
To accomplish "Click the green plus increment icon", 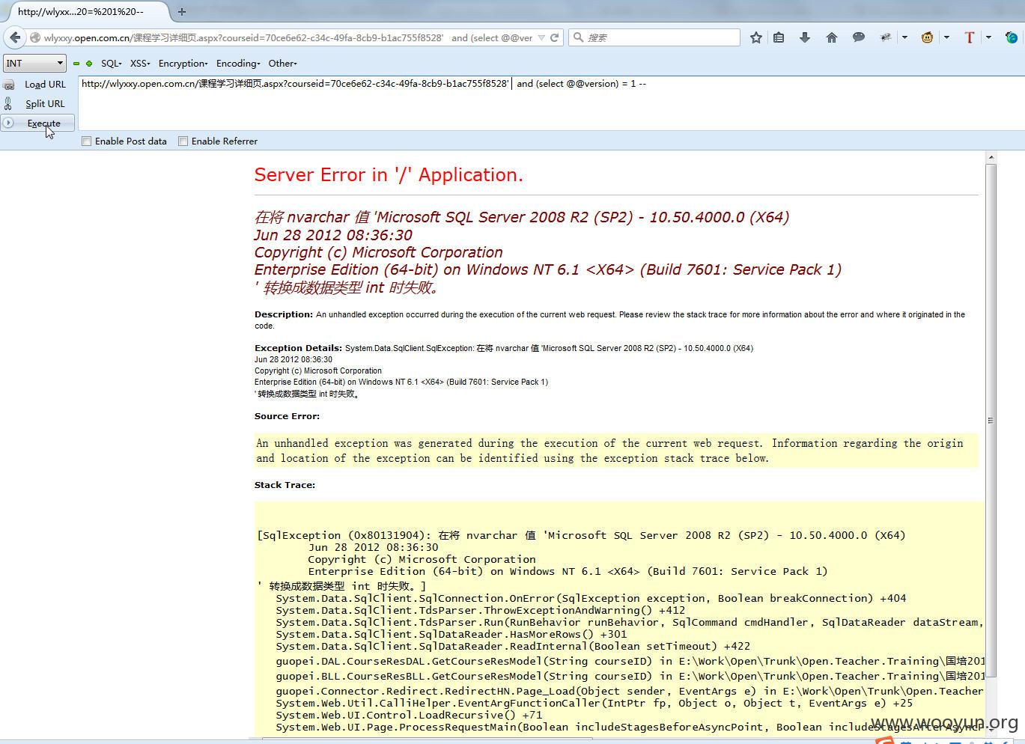I will pyautogui.click(x=89, y=64).
